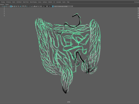Toggle multisample anti-aliasing circle icon

tap(27, 6)
